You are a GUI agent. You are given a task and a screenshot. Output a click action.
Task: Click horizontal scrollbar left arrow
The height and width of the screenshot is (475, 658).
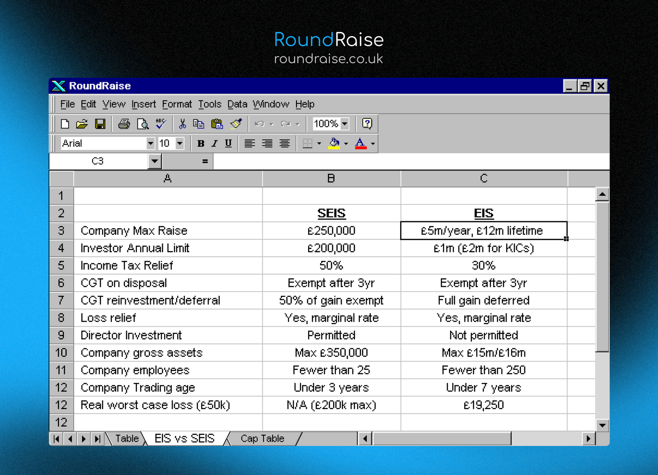365,439
